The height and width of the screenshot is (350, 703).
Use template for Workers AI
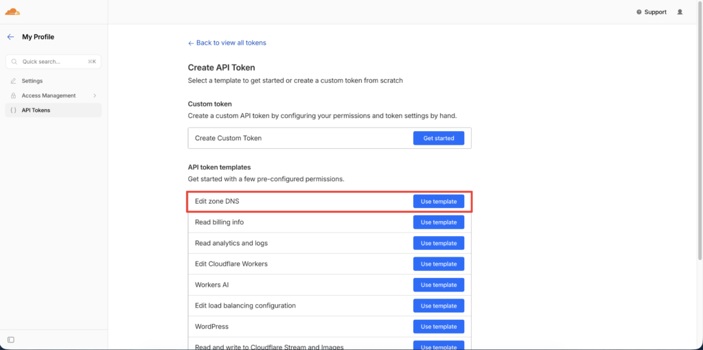(x=439, y=285)
